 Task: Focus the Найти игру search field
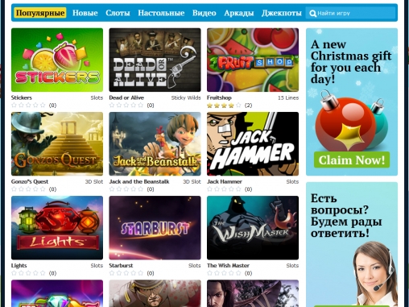click(351, 13)
